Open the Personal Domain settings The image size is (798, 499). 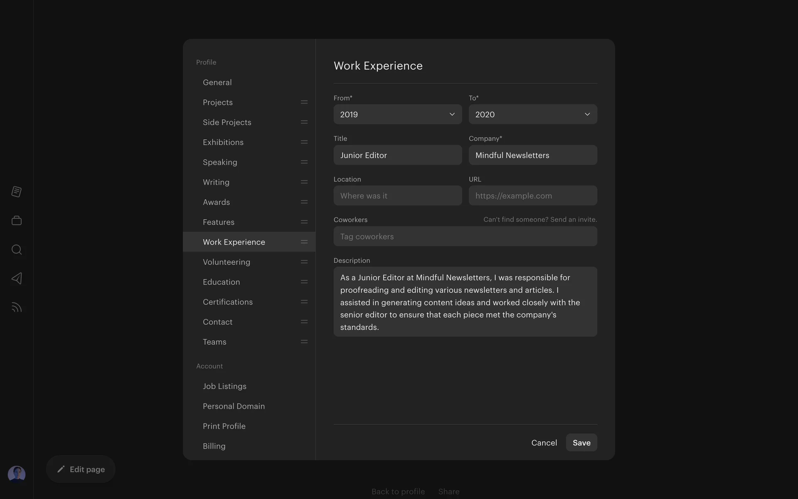tap(234, 406)
